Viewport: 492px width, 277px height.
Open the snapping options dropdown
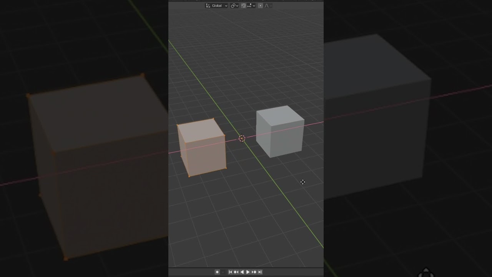point(251,6)
